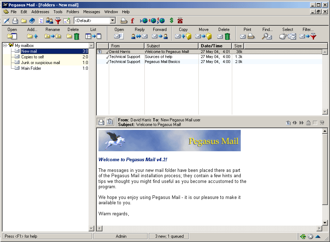330x242 pixels.
Task: Click the green dollar sign icon
Action: point(171,20)
